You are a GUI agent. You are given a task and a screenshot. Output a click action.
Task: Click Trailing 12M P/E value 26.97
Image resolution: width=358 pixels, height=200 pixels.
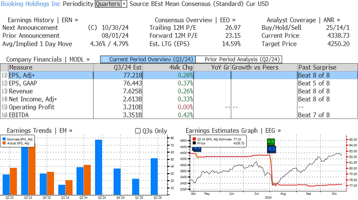(233, 28)
